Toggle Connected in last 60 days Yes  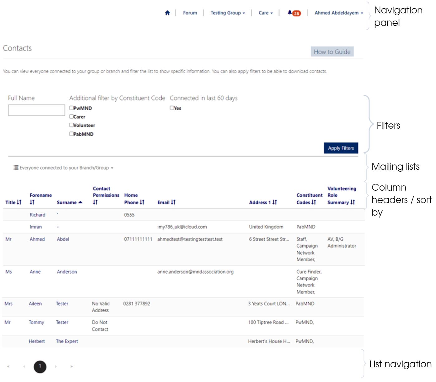pos(172,108)
